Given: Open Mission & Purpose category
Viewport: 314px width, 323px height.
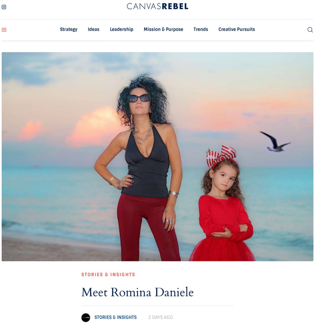Looking at the screenshot, I should click(x=164, y=29).
